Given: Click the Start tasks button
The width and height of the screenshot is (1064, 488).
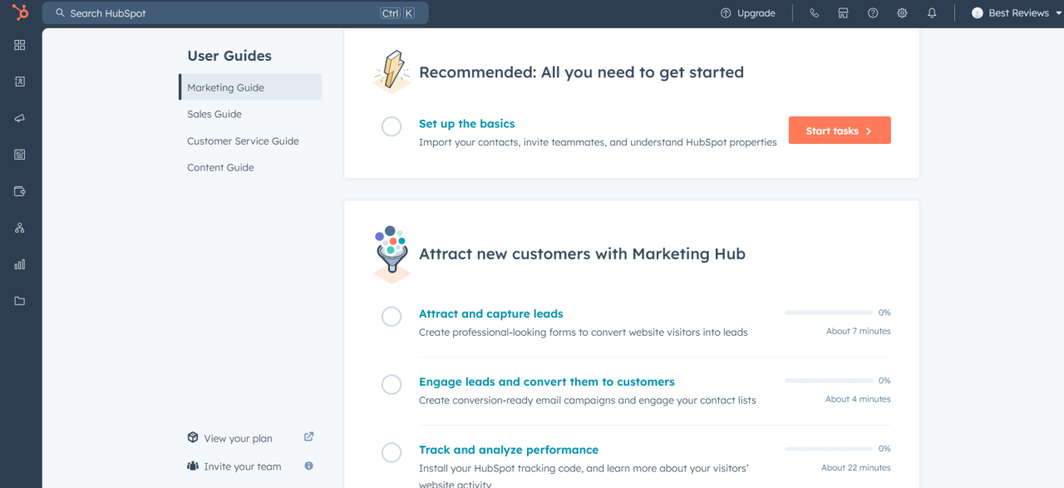Looking at the screenshot, I should click(840, 130).
